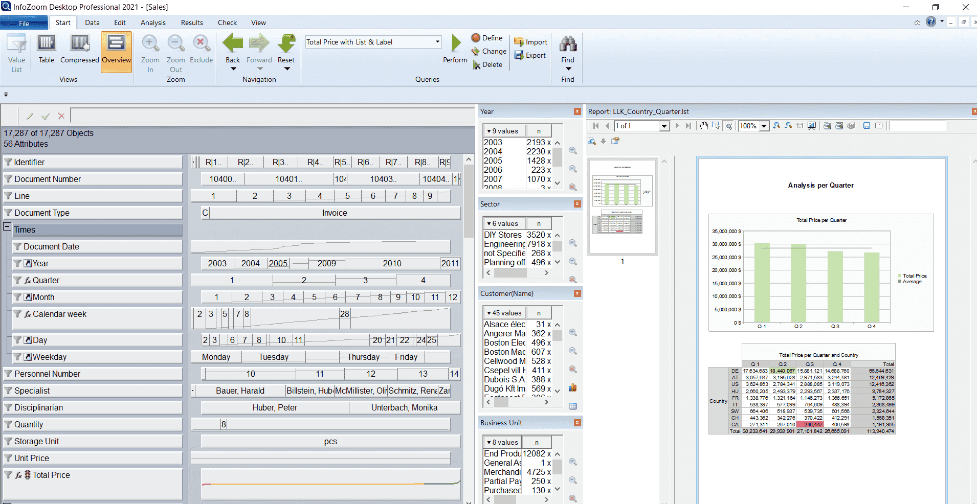Open the 100% report zoom dropdown
977x504 pixels.
[764, 126]
